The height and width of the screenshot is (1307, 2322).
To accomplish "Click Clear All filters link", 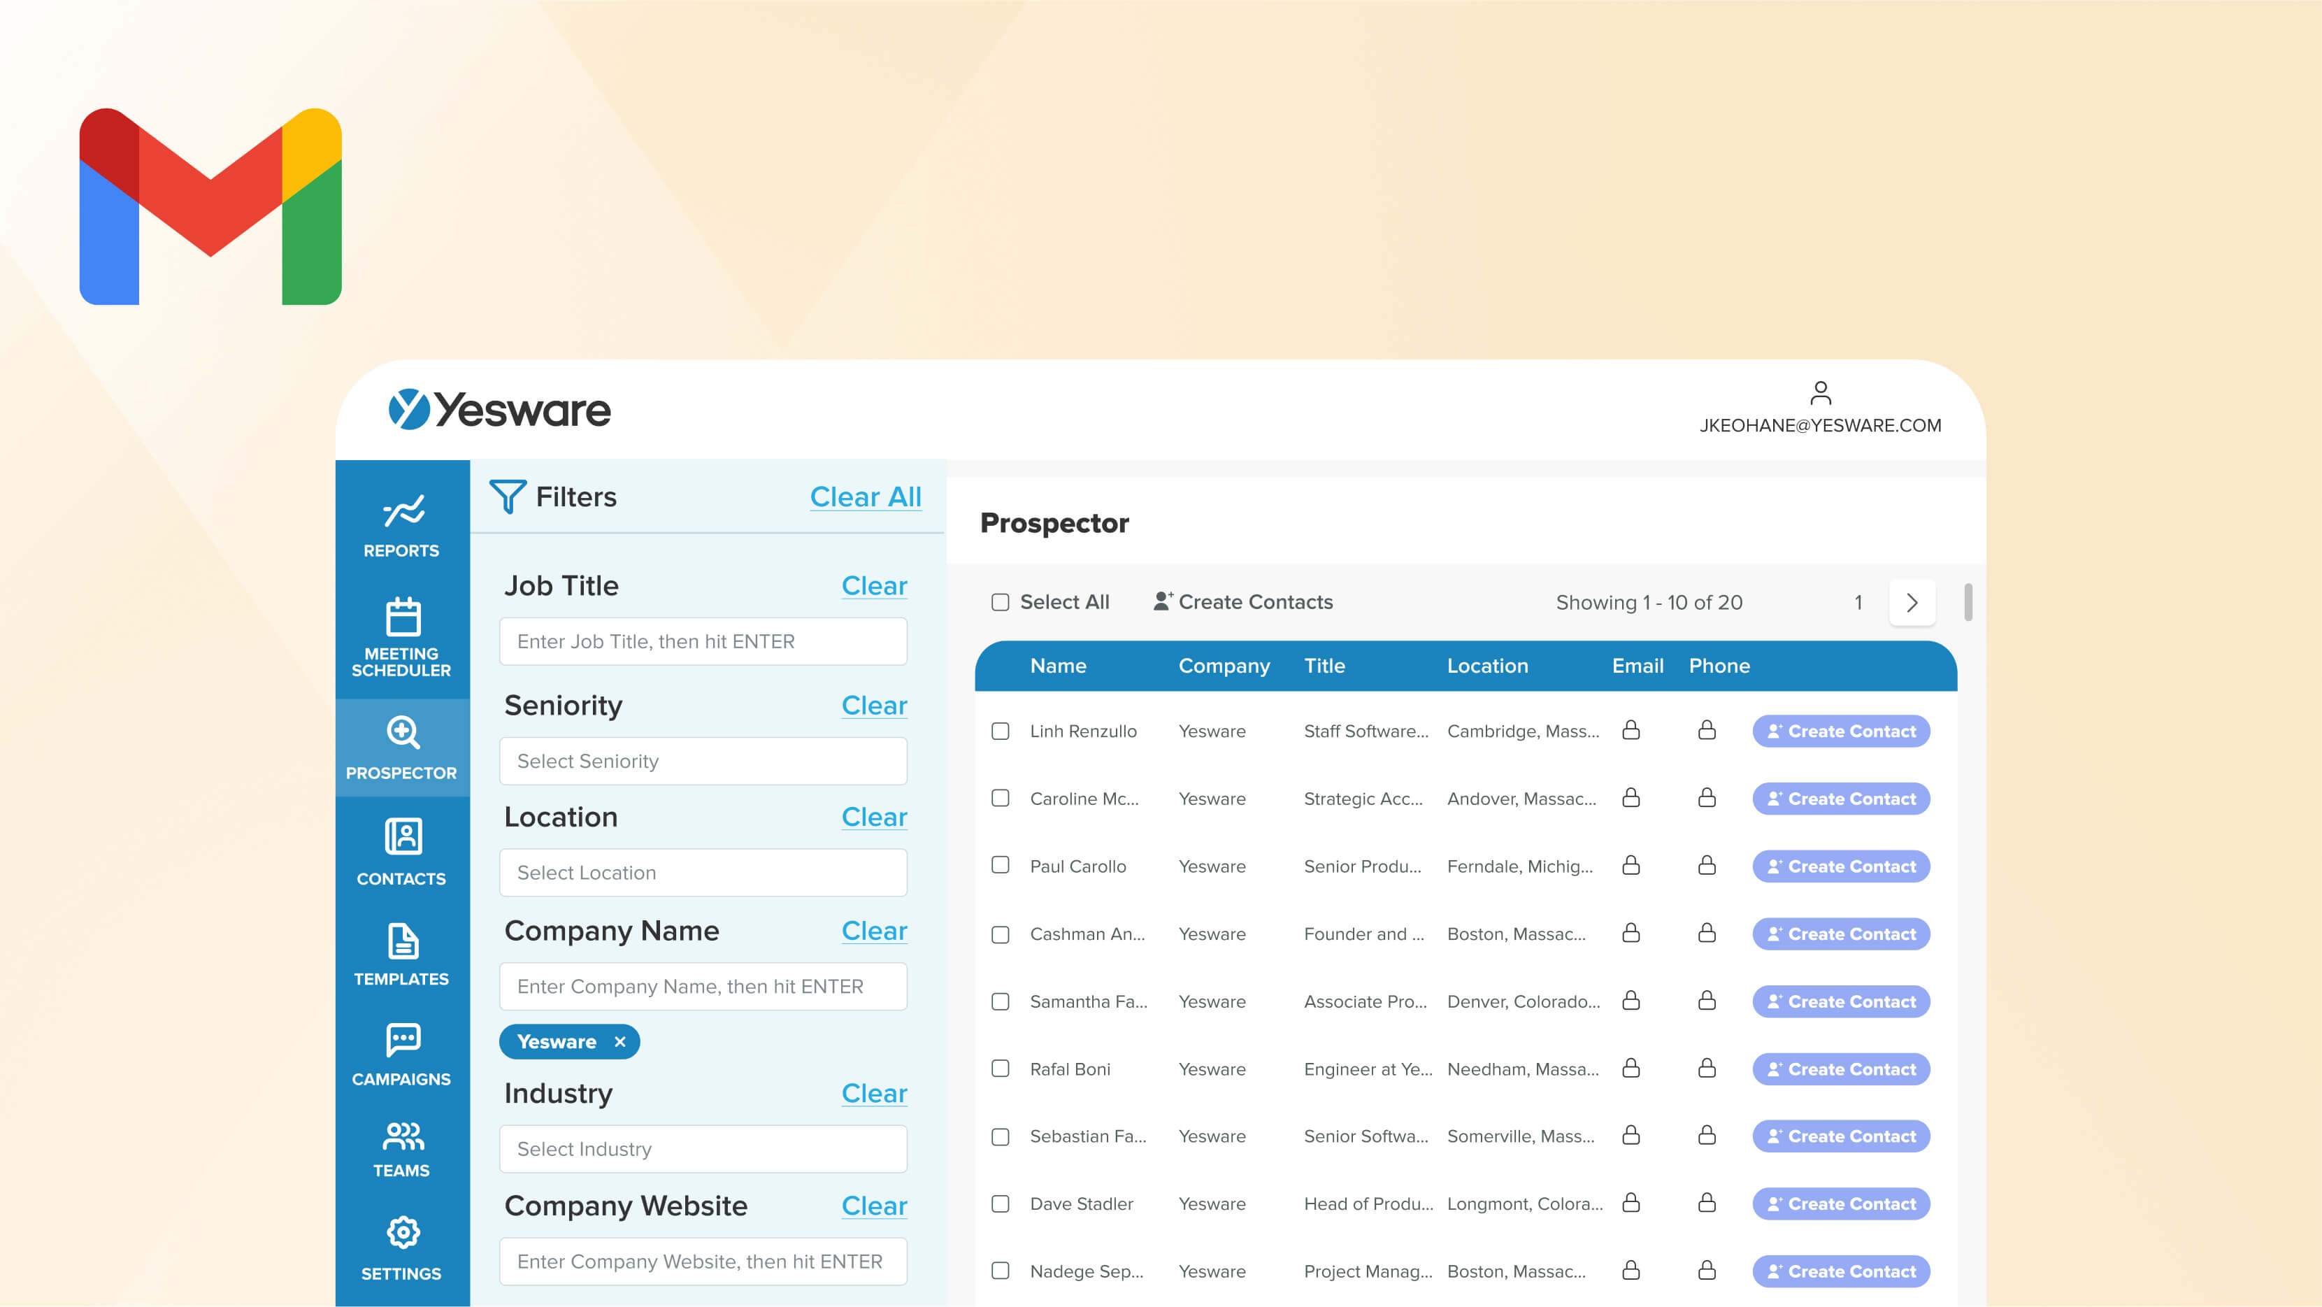I will [866, 497].
